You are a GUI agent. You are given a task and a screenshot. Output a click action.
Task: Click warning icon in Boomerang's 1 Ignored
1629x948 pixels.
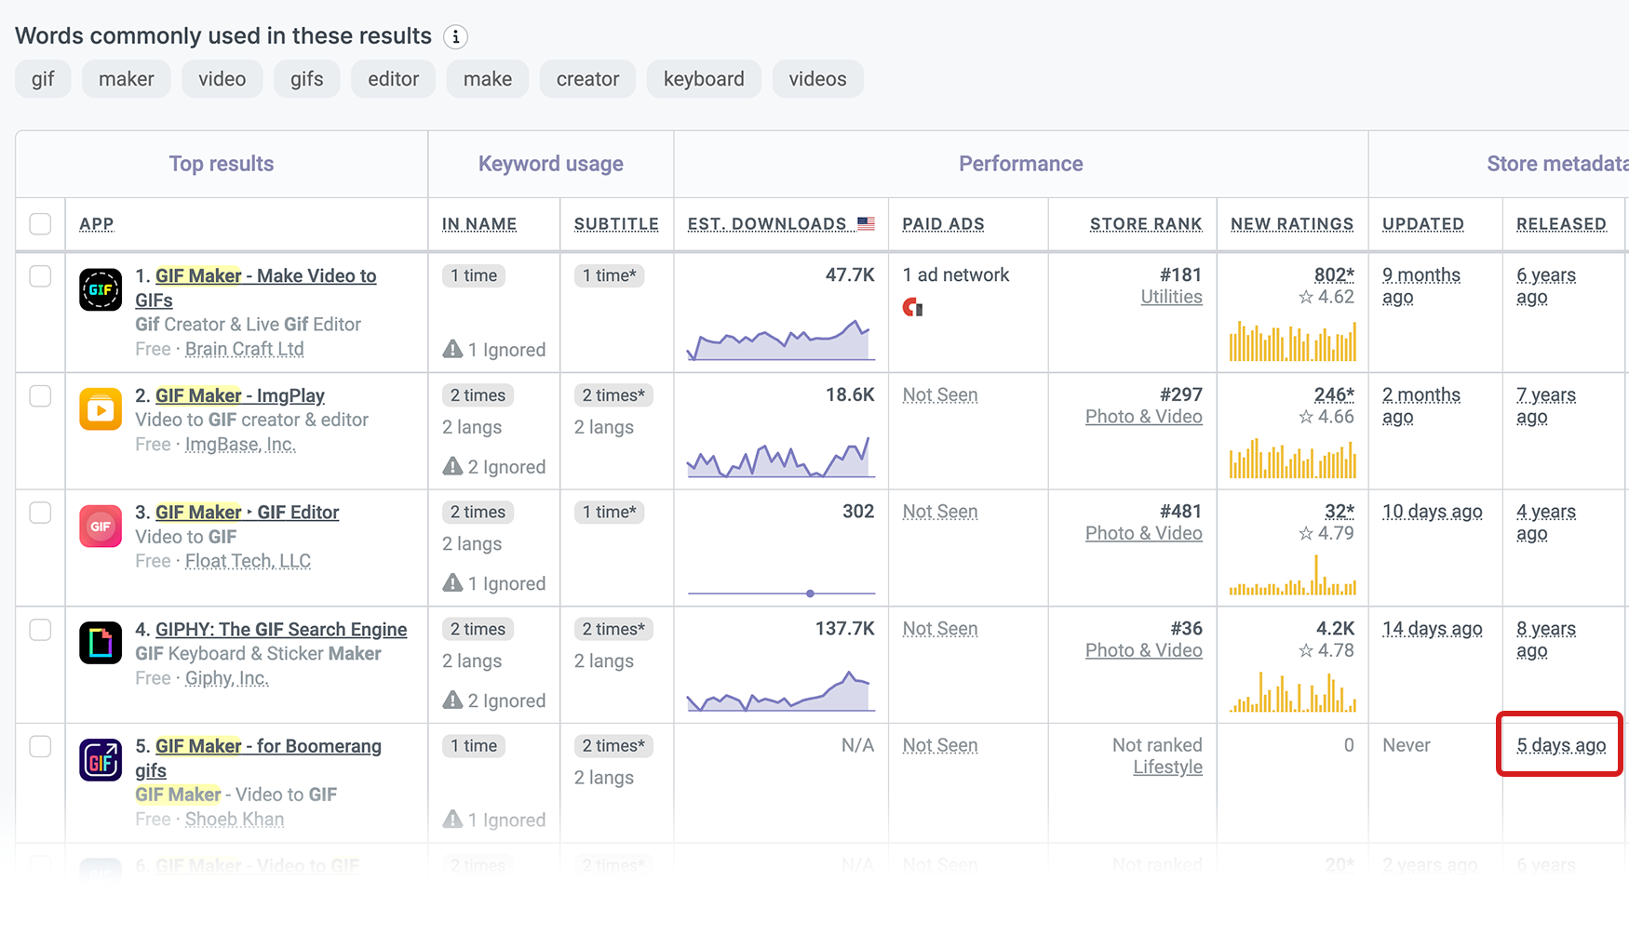pyautogui.click(x=452, y=819)
